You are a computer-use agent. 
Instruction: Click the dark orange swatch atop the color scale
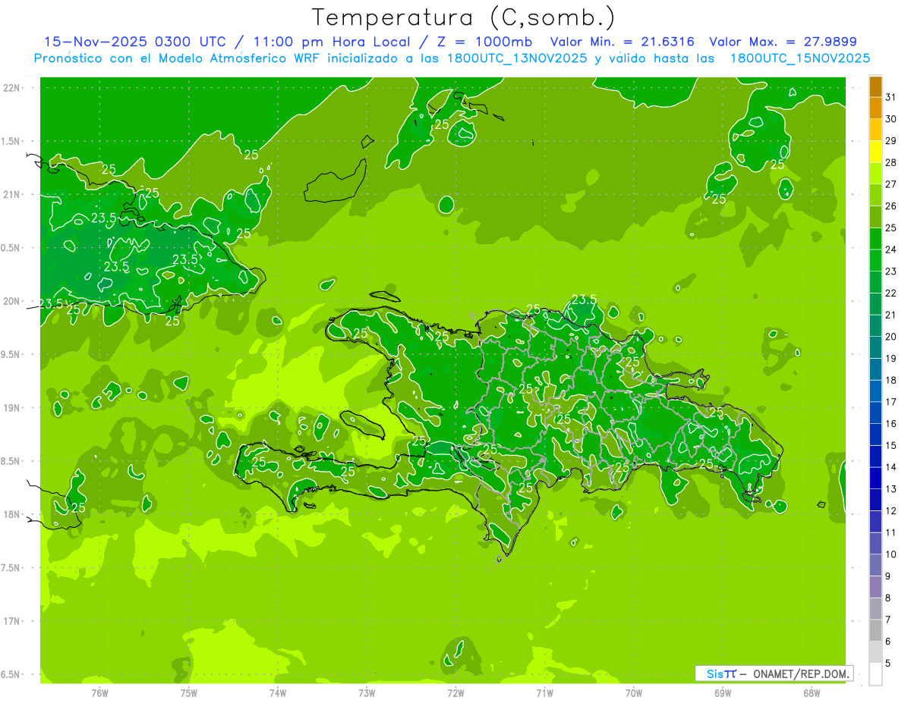pyautogui.click(x=875, y=86)
